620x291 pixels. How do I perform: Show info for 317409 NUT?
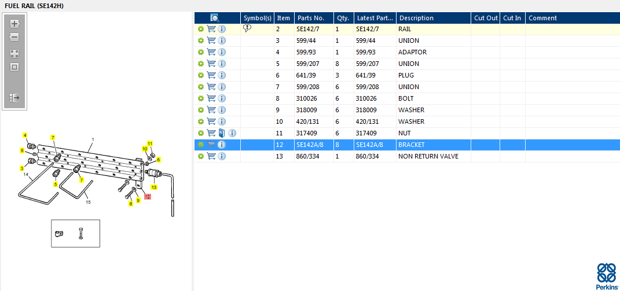click(x=233, y=133)
